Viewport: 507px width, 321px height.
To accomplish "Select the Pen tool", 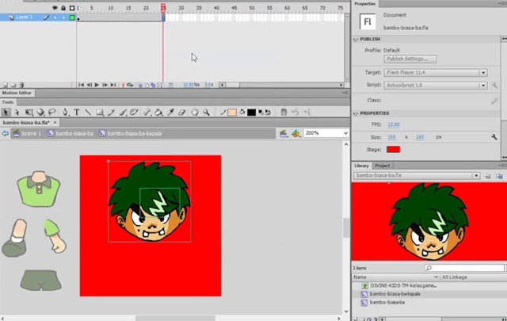I will (x=65, y=113).
